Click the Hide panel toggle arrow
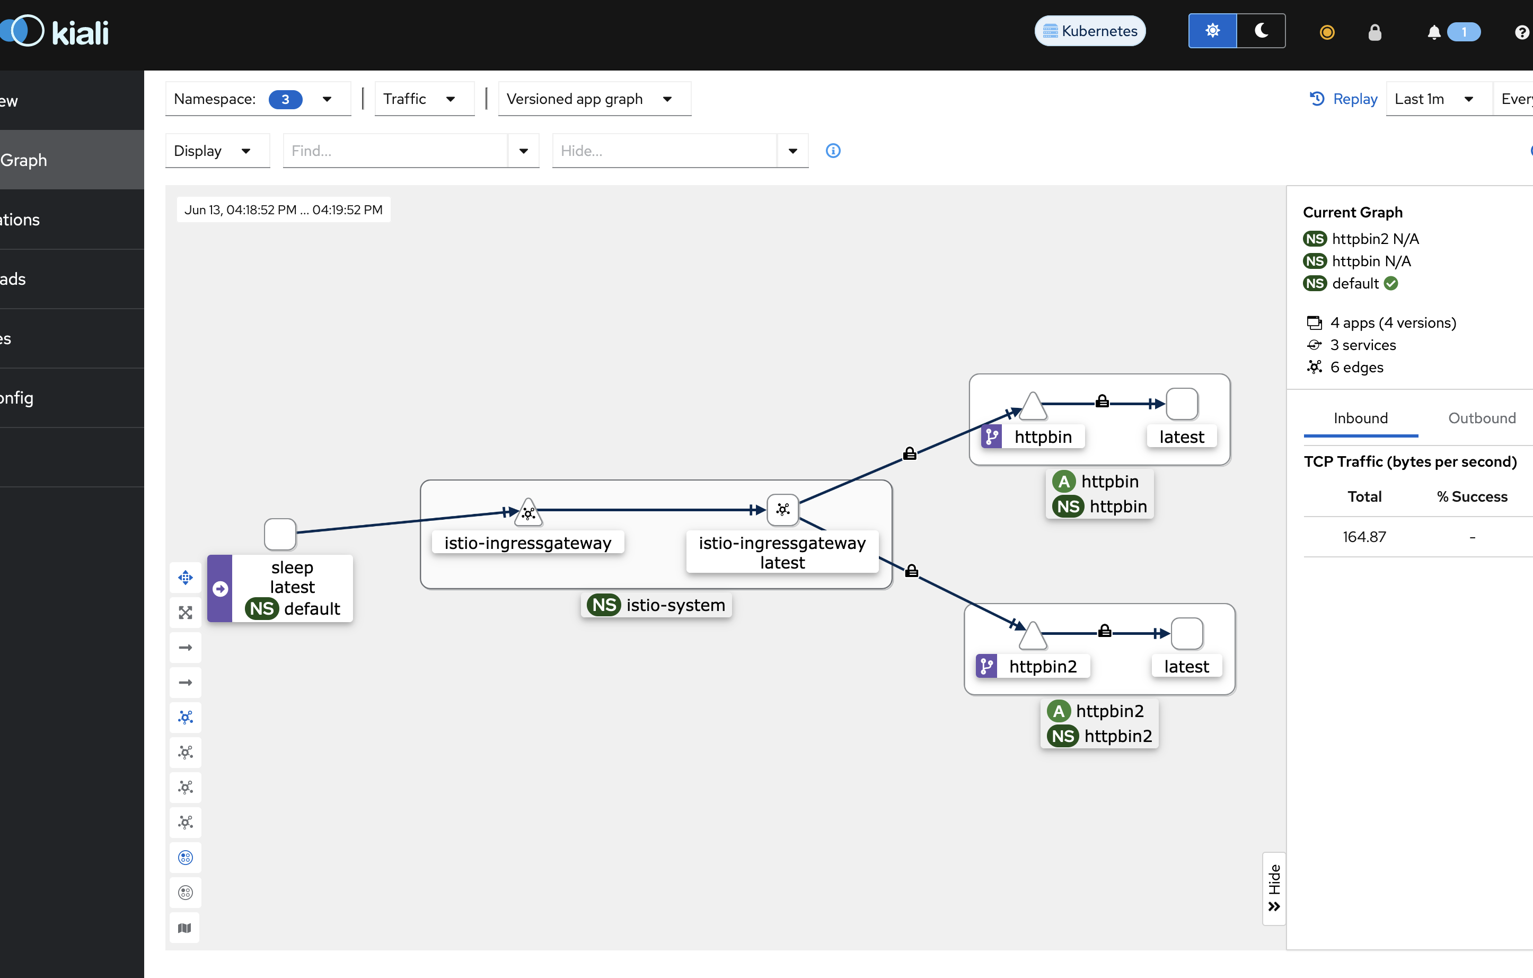 coord(1274,906)
